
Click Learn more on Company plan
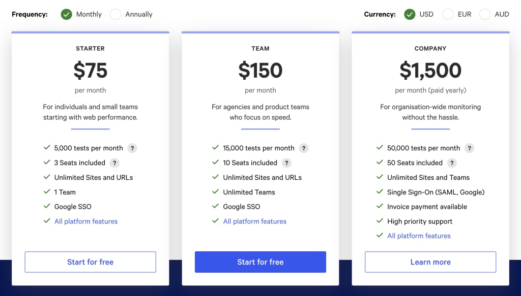tap(430, 262)
